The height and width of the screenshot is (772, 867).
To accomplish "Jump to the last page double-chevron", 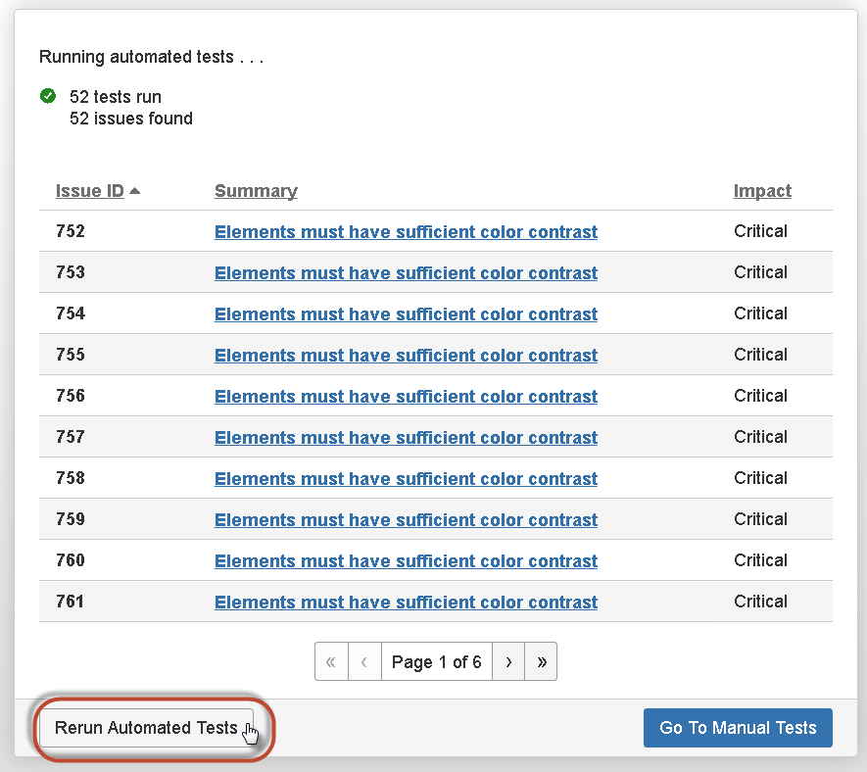I will coord(541,661).
